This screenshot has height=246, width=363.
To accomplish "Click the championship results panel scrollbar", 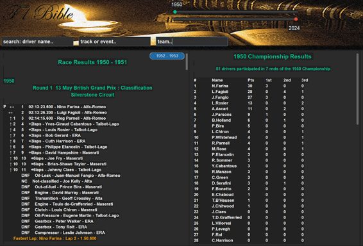I will click(x=357, y=89).
